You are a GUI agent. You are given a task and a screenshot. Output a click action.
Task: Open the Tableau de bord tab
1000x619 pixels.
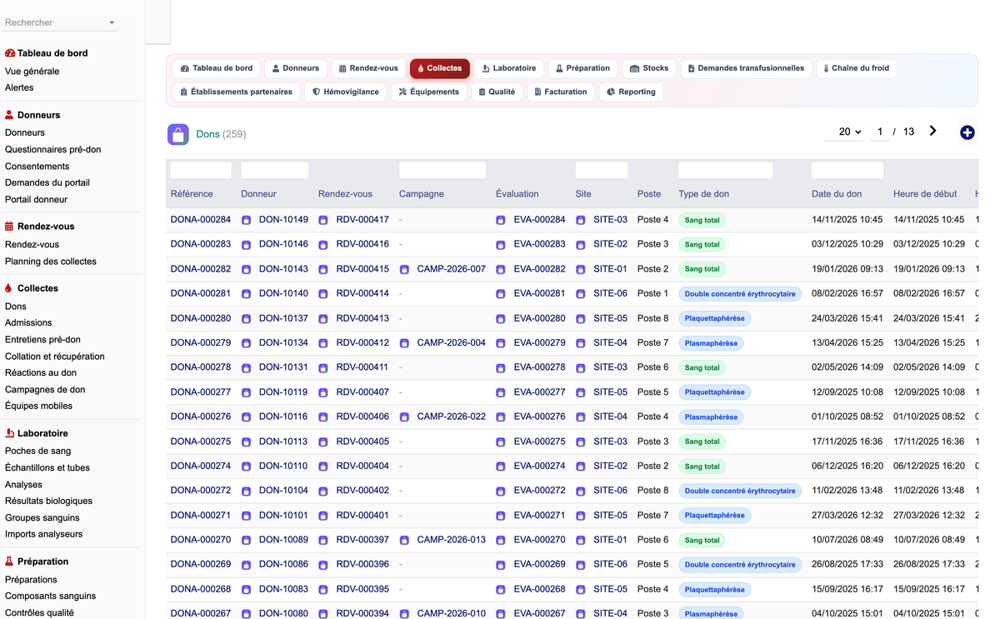[217, 68]
